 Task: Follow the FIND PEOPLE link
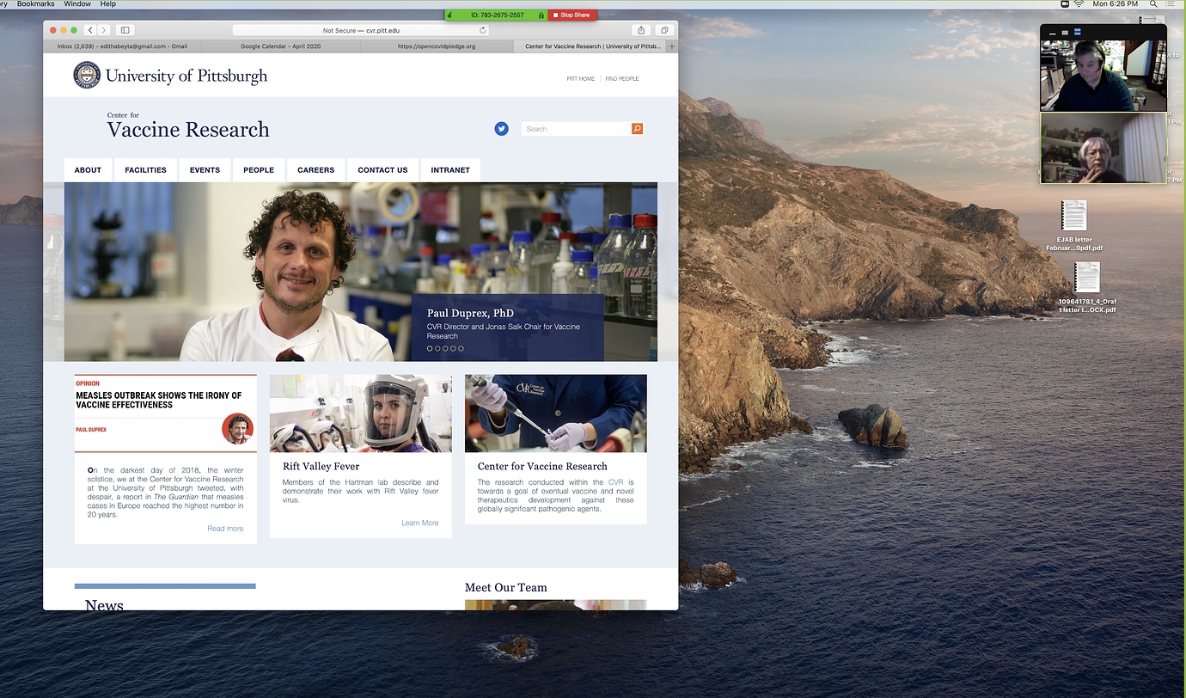pos(622,79)
